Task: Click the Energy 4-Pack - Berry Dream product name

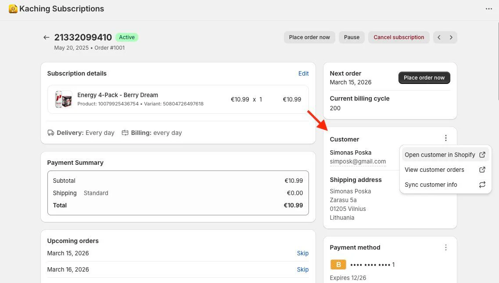Action: click(118, 95)
